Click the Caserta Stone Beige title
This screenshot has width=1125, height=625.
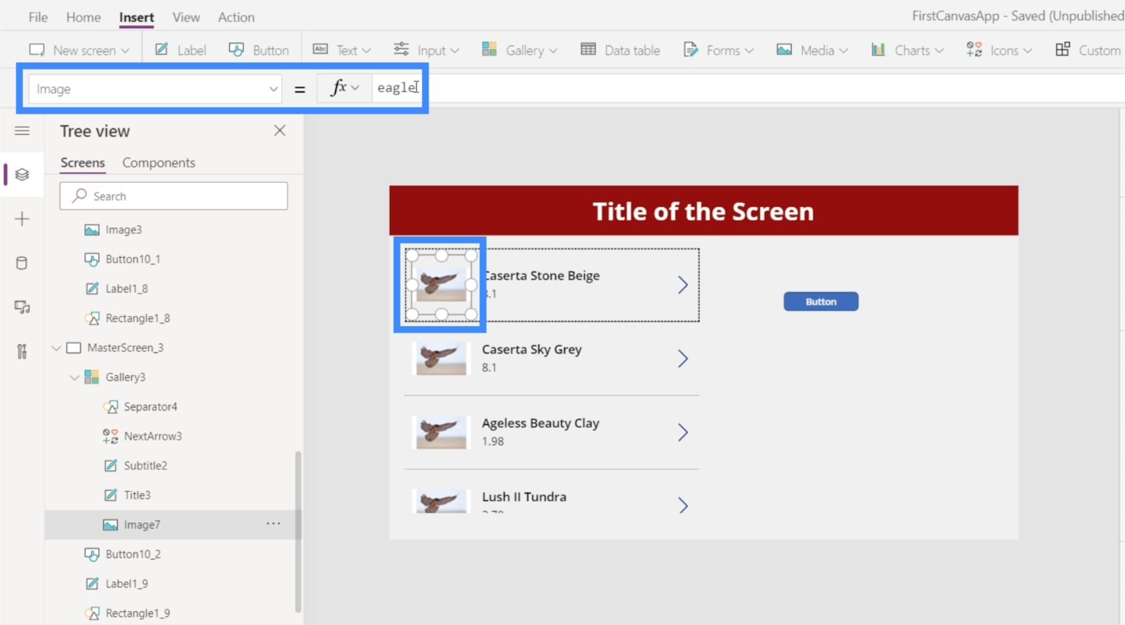click(x=541, y=275)
